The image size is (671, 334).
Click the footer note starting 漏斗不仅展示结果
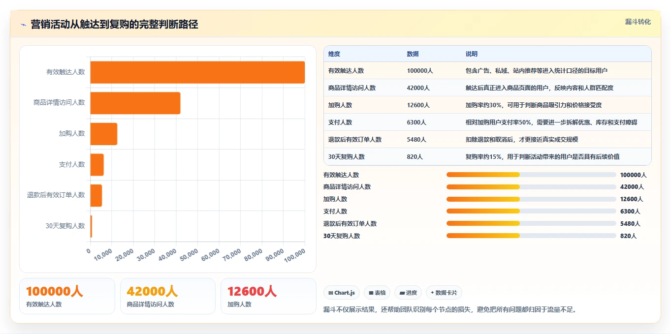[x=450, y=309]
